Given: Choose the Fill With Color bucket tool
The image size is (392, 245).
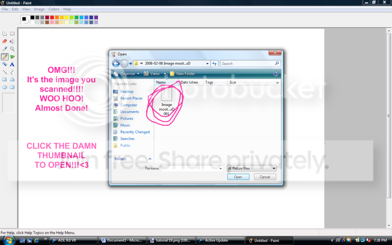Looking at the screenshot, I should (x=12, y=41).
